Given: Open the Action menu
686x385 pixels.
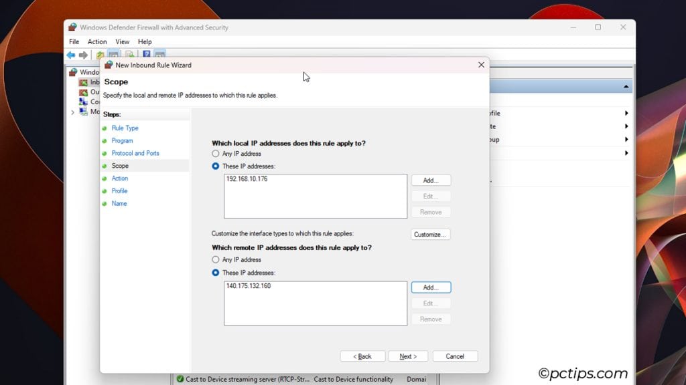Looking at the screenshot, I should 97,41.
